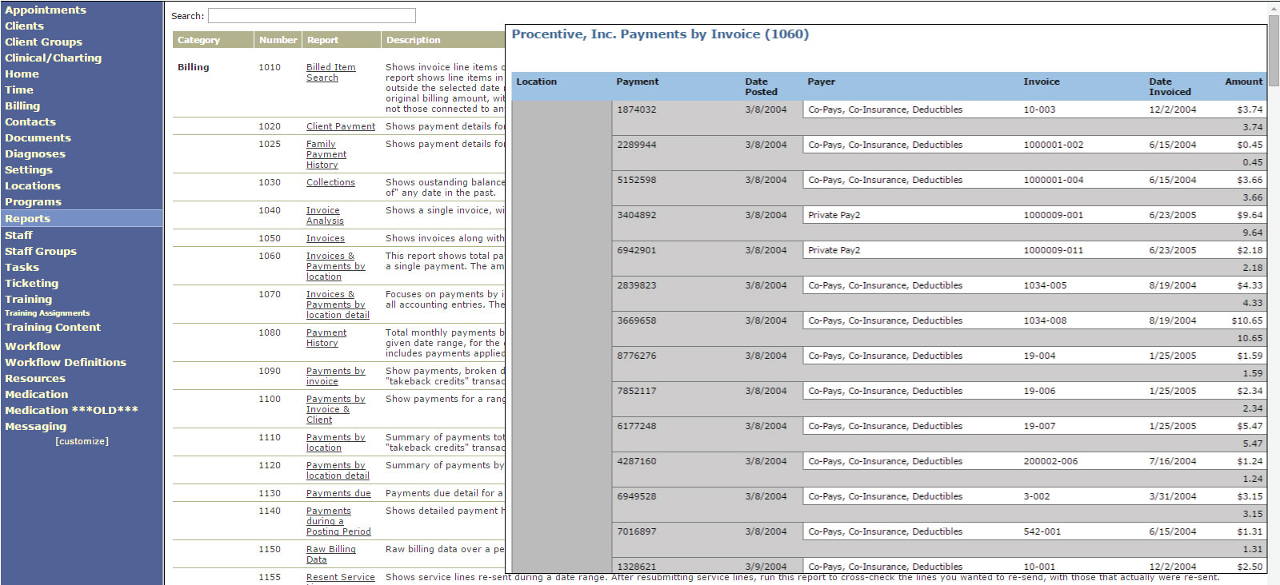Open Payments by Invoice & Client report
1280x585 pixels.
click(x=335, y=409)
